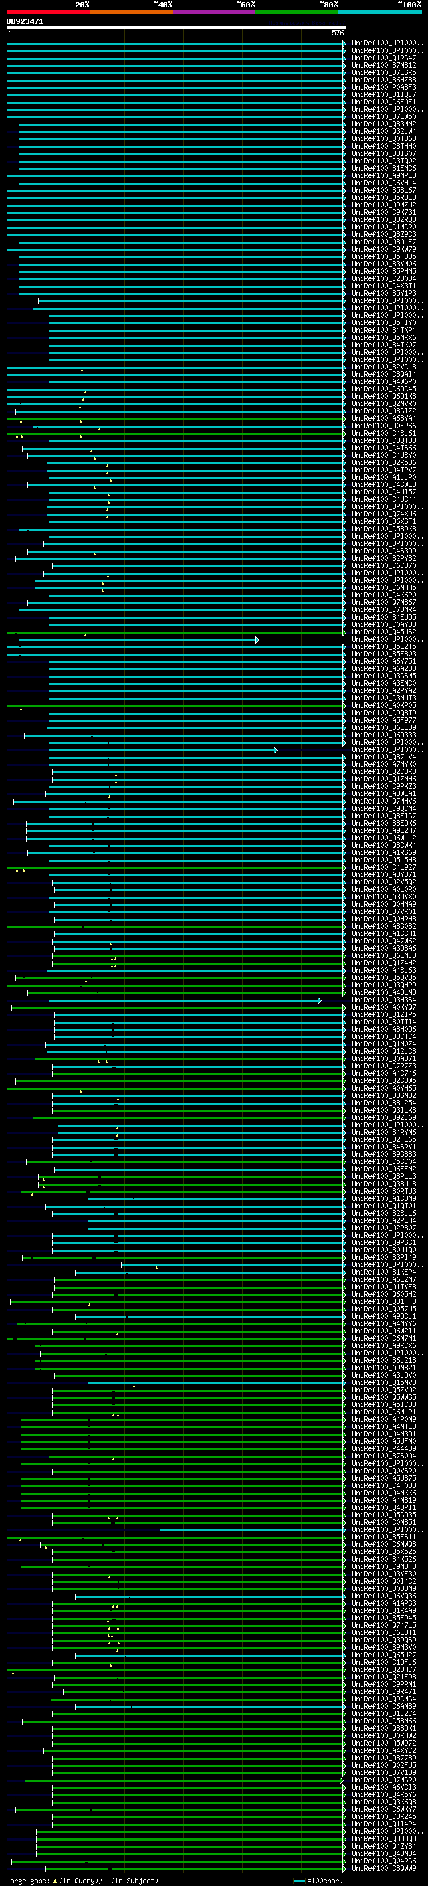This screenshot has height=1886, width=428.
Task: Select the UniRef100_A8ALE7 label
Action: (383, 242)
